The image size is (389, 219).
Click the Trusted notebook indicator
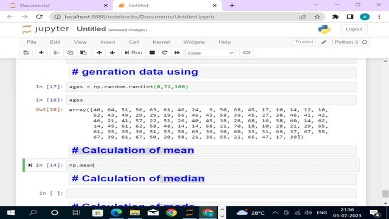tap(304, 42)
